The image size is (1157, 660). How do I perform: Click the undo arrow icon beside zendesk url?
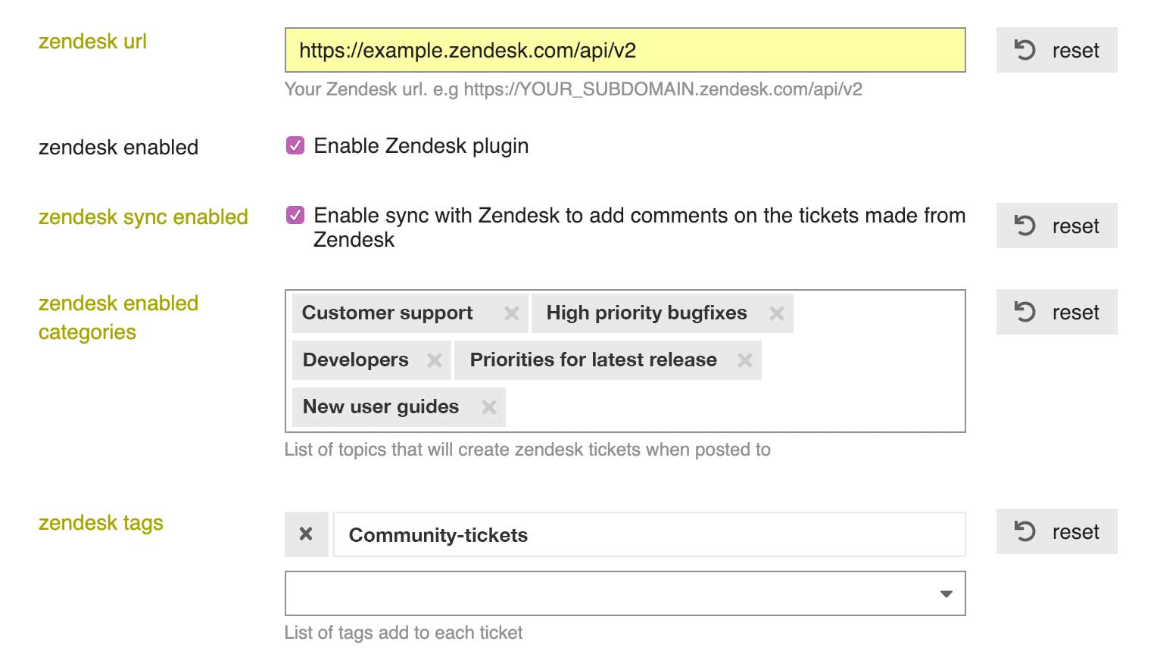1026,50
